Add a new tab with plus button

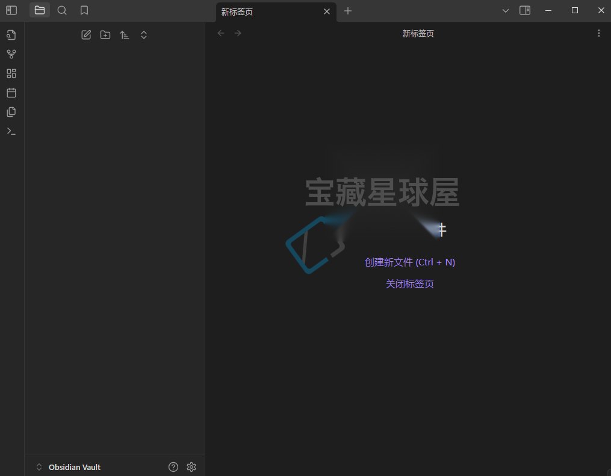click(x=348, y=11)
